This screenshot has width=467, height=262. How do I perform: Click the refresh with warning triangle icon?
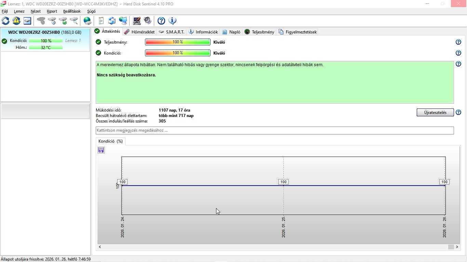point(16,21)
